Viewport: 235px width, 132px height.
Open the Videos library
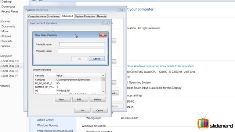6,46
